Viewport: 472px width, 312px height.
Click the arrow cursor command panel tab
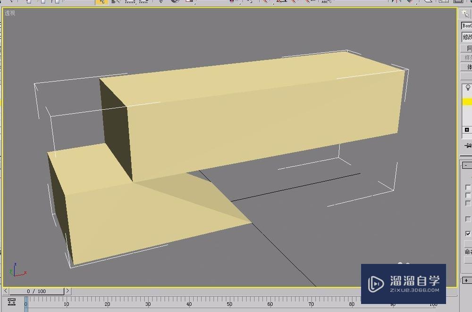coord(466,14)
